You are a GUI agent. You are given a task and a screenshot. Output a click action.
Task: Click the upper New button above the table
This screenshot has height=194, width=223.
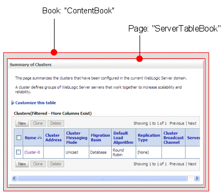click(x=22, y=123)
